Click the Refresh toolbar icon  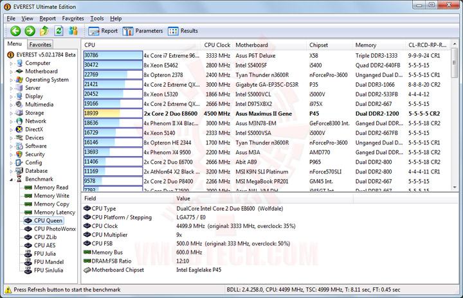coord(59,31)
